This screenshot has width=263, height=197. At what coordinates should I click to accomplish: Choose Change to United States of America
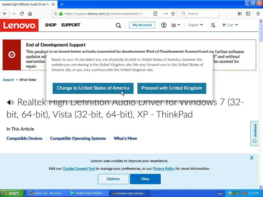93,88
